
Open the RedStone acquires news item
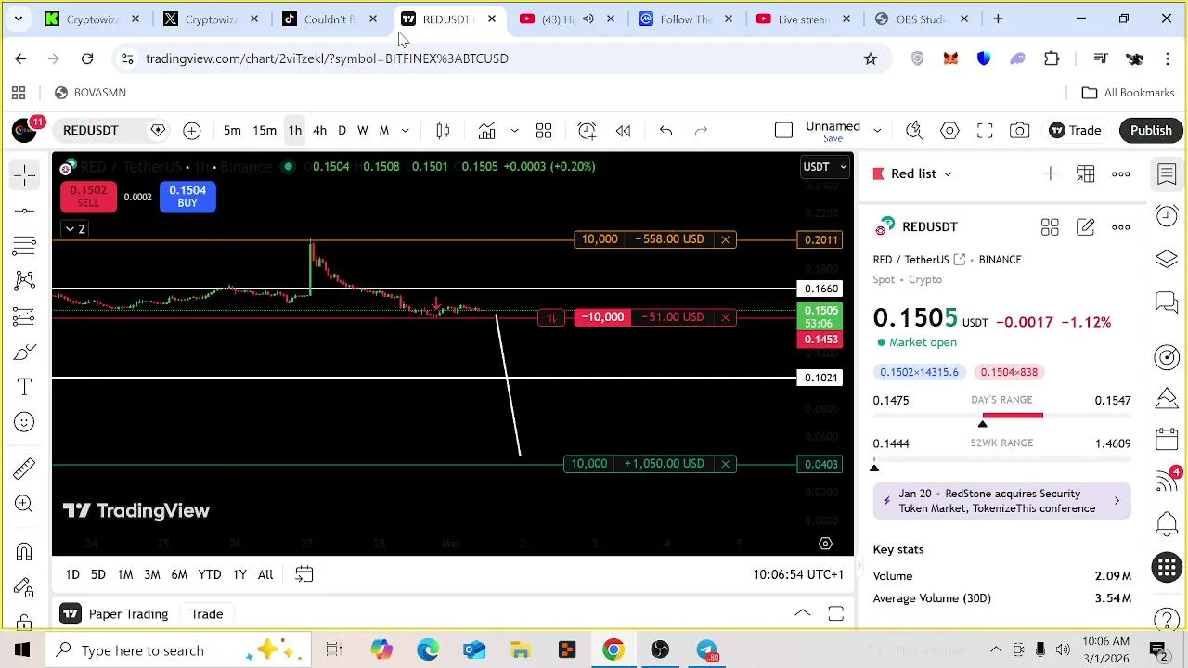click(1002, 501)
